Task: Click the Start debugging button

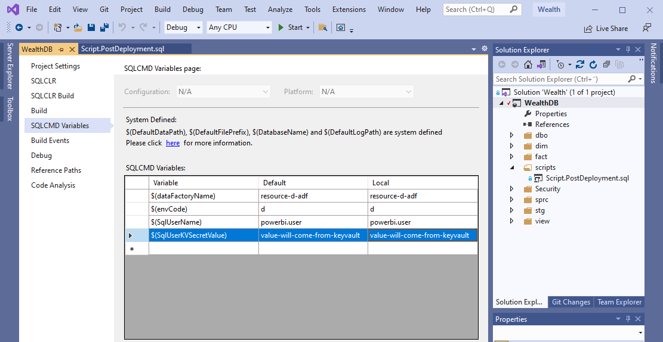Action: click(291, 27)
